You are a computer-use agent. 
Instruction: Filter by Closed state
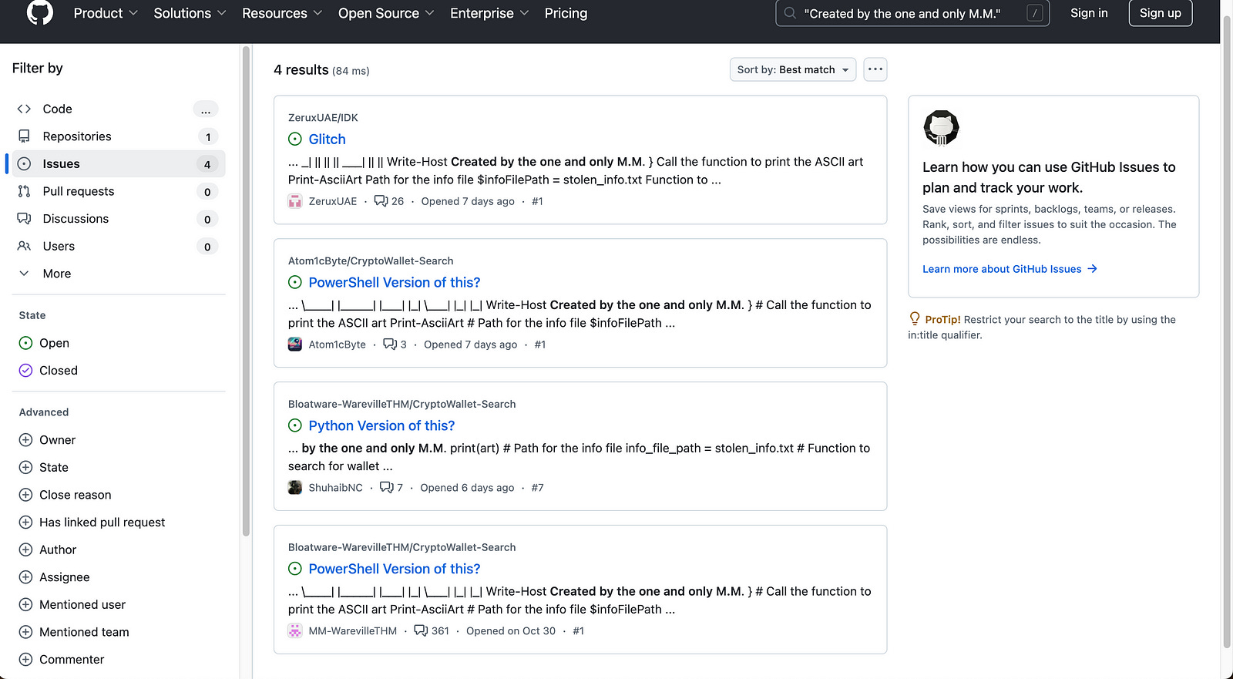tap(48, 371)
